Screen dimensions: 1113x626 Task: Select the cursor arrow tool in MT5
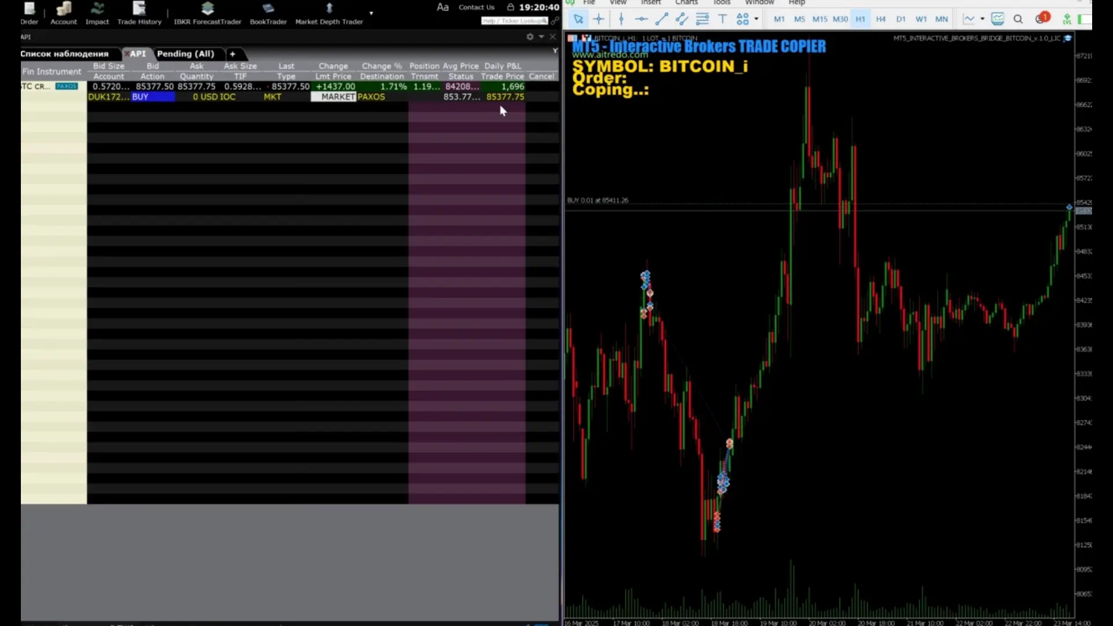578,19
